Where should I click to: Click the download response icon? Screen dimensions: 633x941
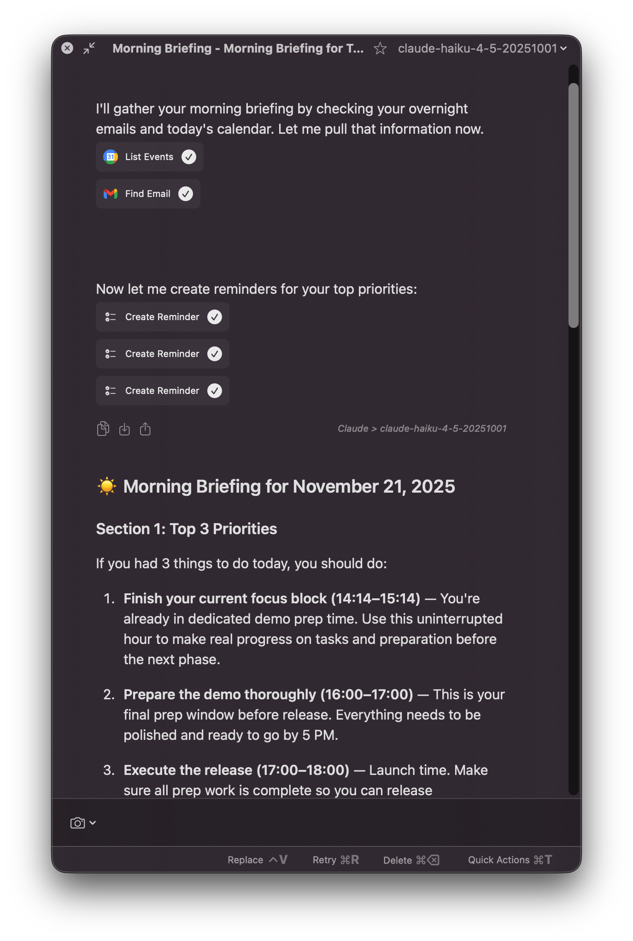[x=124, y=429]
